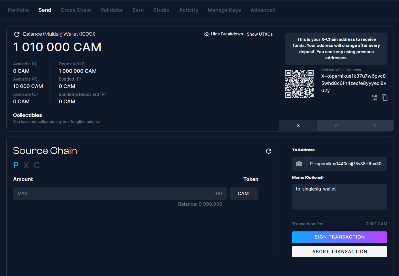This screenshot has height=276, width=399.
Task: Toggle Hide Breakdown eye icon
Action: (x=207, y=34)
